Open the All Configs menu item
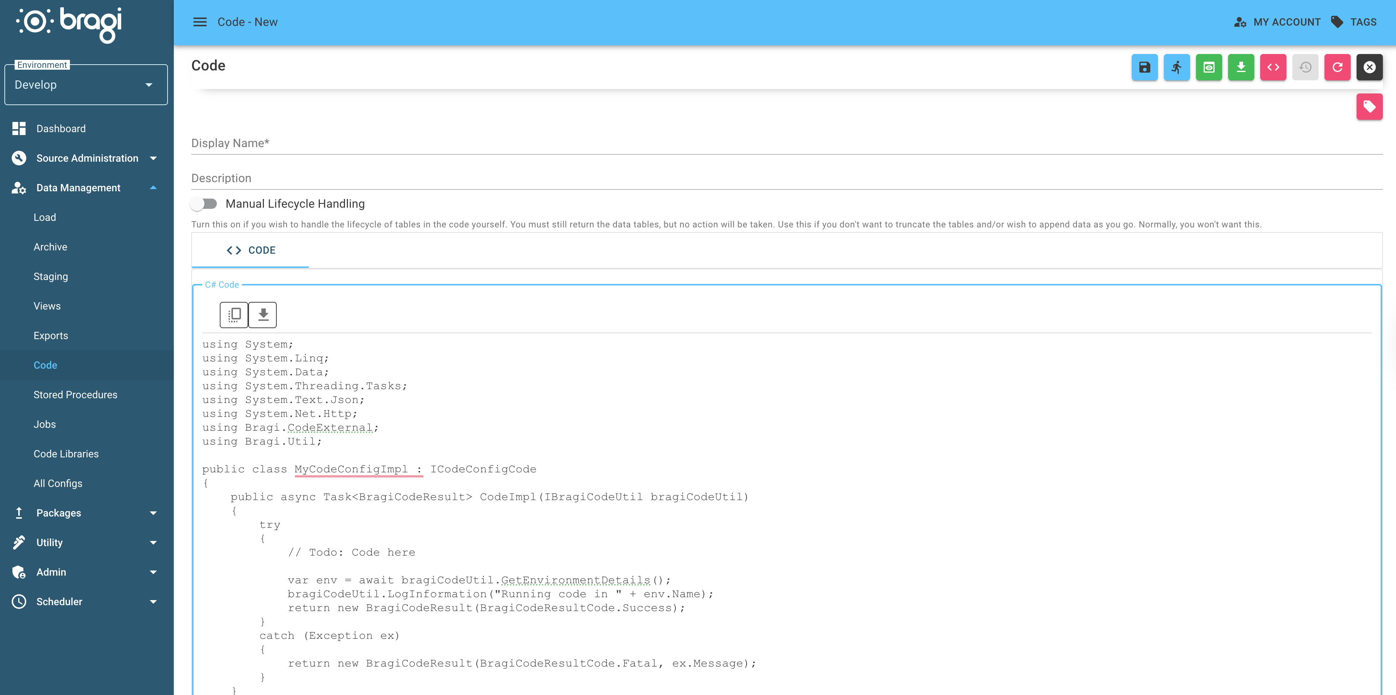This screenshot has height=695, width=1396. pyautogui.click(x=58, y=483)
